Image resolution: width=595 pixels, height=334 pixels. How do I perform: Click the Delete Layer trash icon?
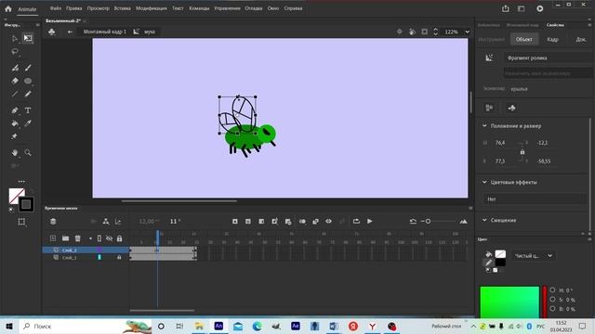click(78, 238)
